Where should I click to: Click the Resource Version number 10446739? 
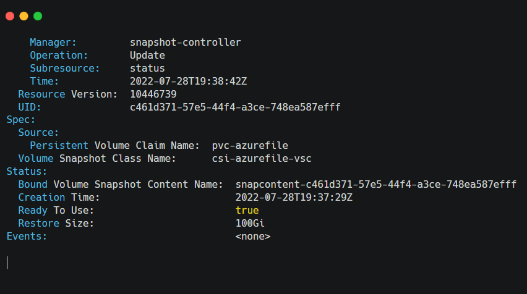153,94
